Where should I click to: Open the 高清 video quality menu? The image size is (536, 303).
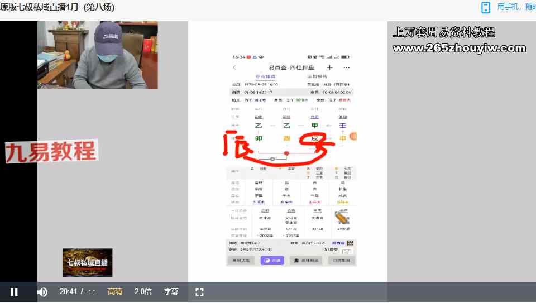(x=115, y=292)
